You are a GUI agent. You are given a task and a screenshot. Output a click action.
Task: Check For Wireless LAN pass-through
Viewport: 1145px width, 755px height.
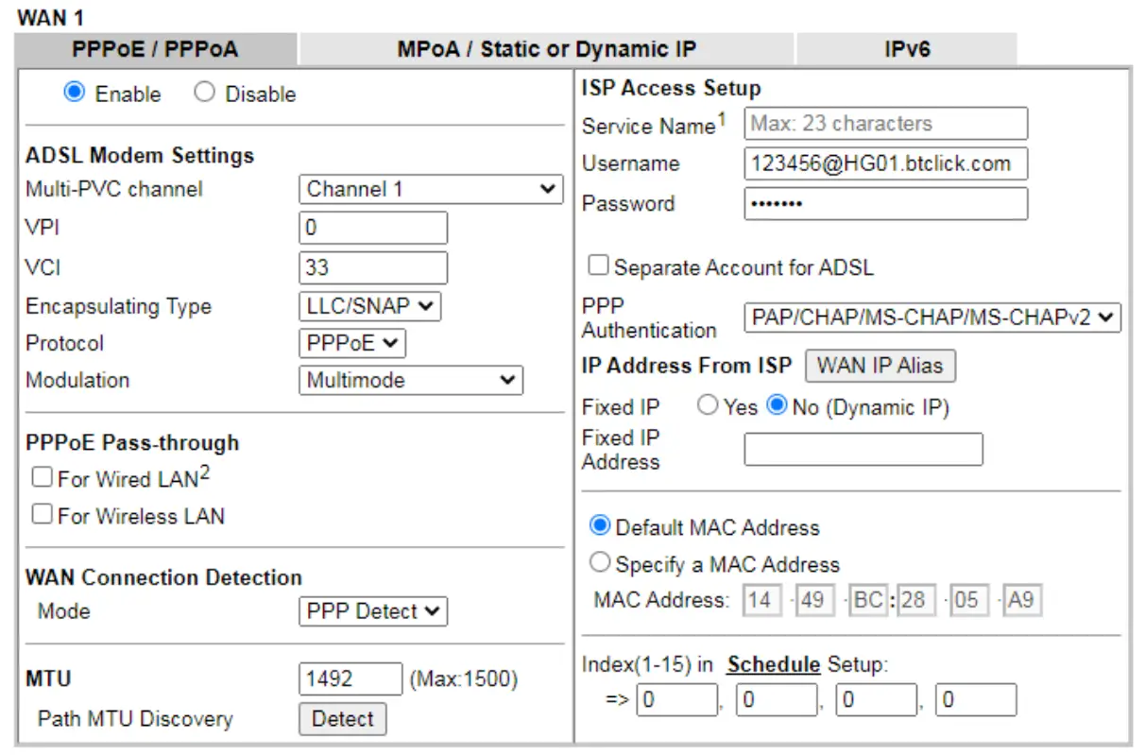(x=42, y=515)
